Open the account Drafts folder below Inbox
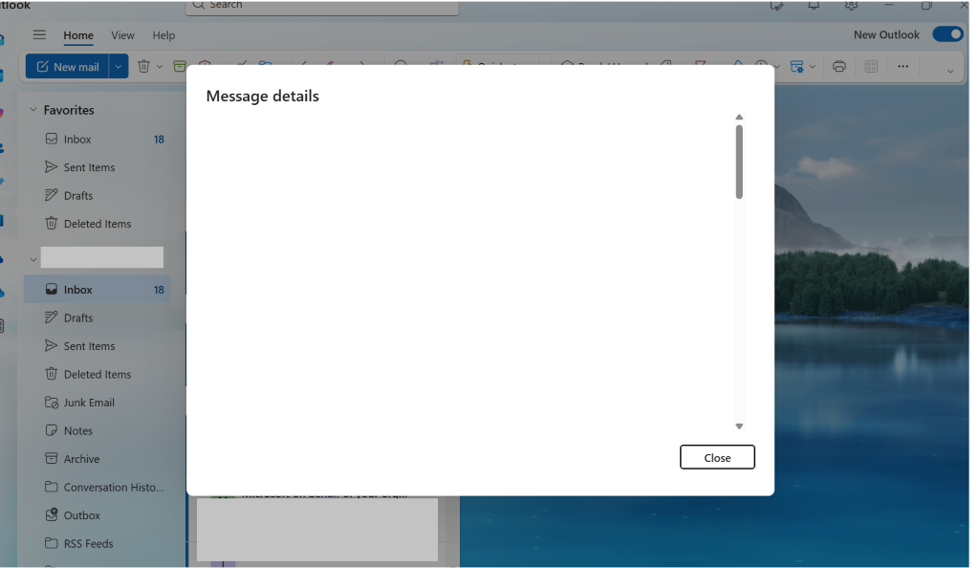Image resolution: width=979 pixels, height=568 pixels. (98, 317)
